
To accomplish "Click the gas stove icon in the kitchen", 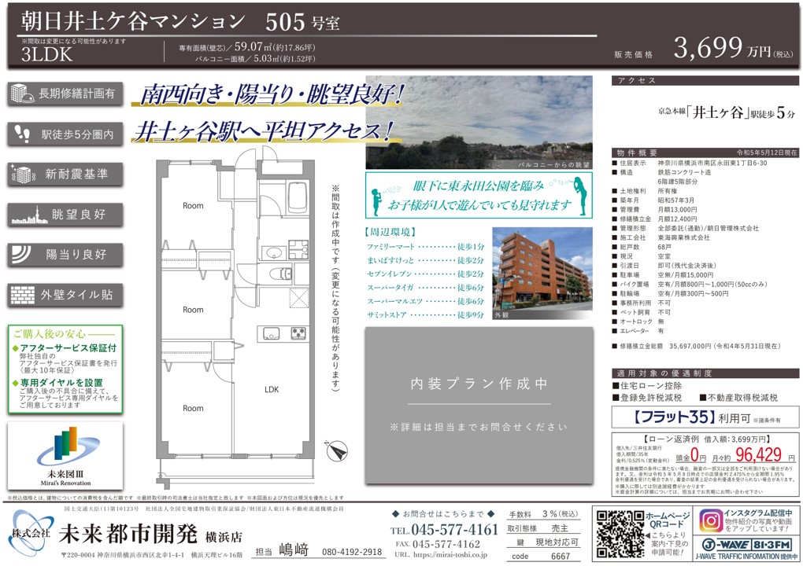I will pos(298,332).
